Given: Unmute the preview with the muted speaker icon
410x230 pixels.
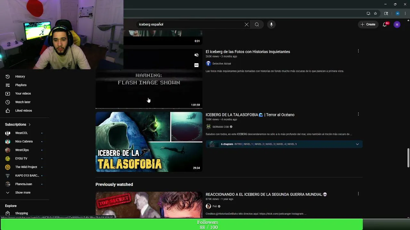Looking at the screenshot, I should pos(196,55).
